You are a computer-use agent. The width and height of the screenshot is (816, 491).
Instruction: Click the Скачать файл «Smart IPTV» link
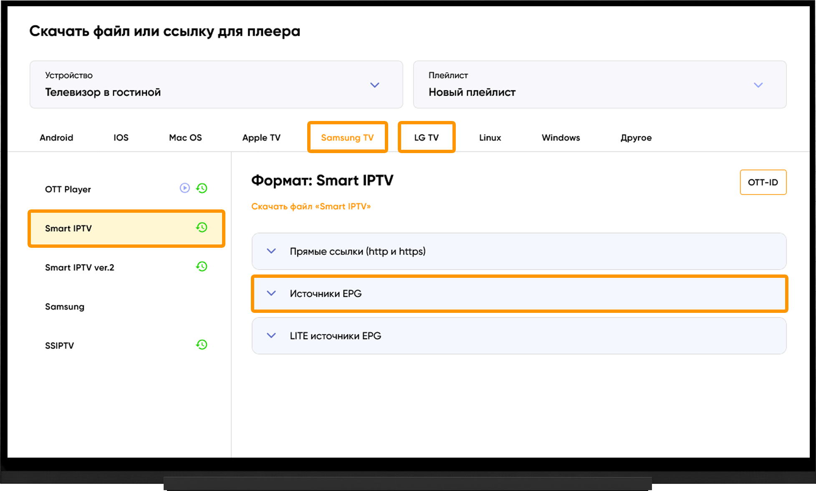(311, 206)
